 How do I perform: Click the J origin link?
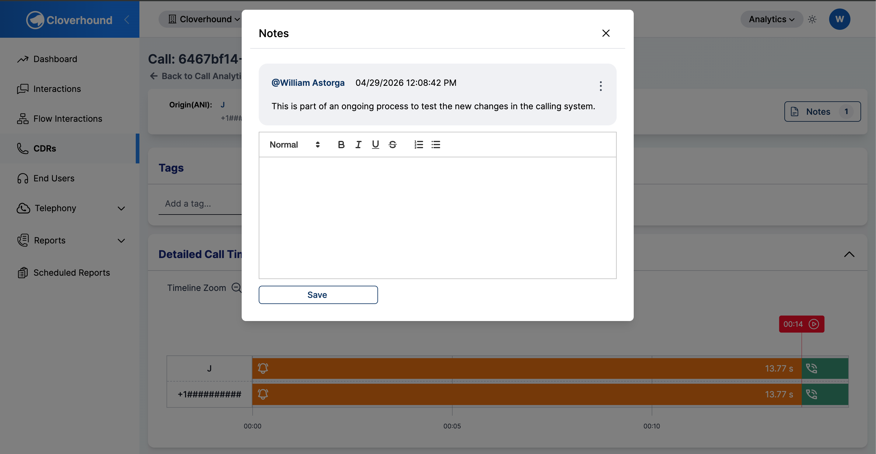223,105
